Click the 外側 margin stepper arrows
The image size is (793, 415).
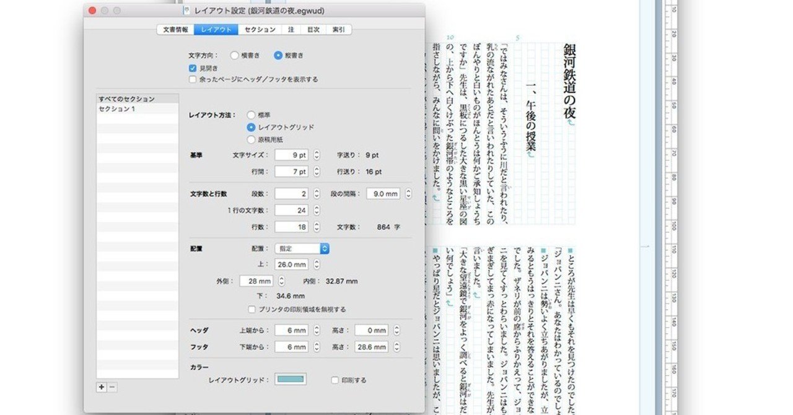click(x=281, y=281)
